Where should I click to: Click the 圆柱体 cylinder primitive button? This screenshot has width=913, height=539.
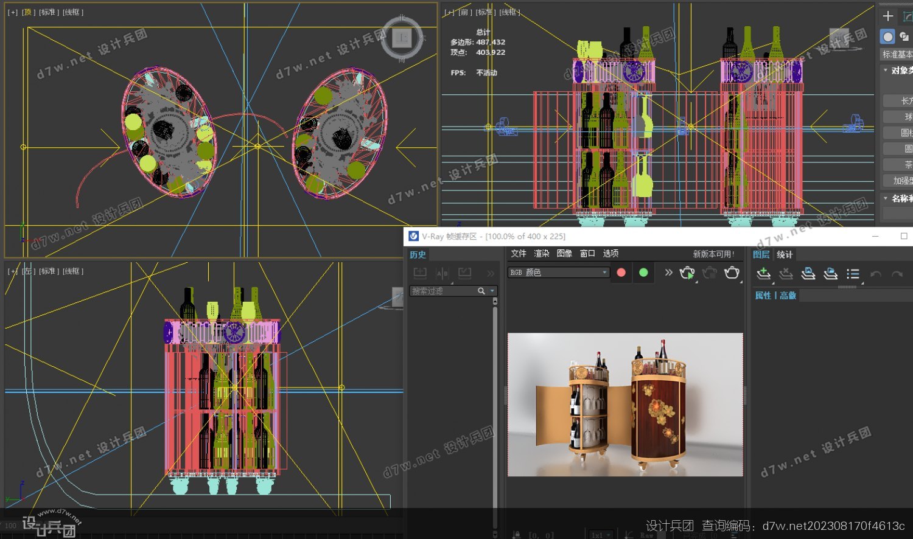[898, 133]
